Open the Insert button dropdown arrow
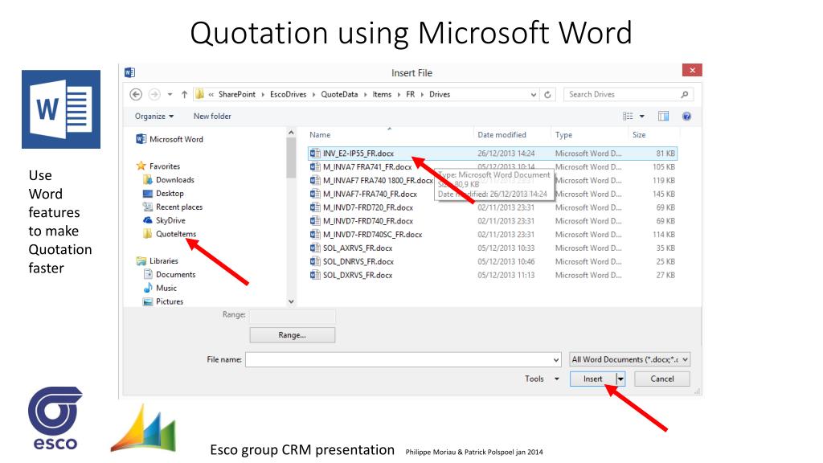The image size is (823, 463). [x=620, y=379]
